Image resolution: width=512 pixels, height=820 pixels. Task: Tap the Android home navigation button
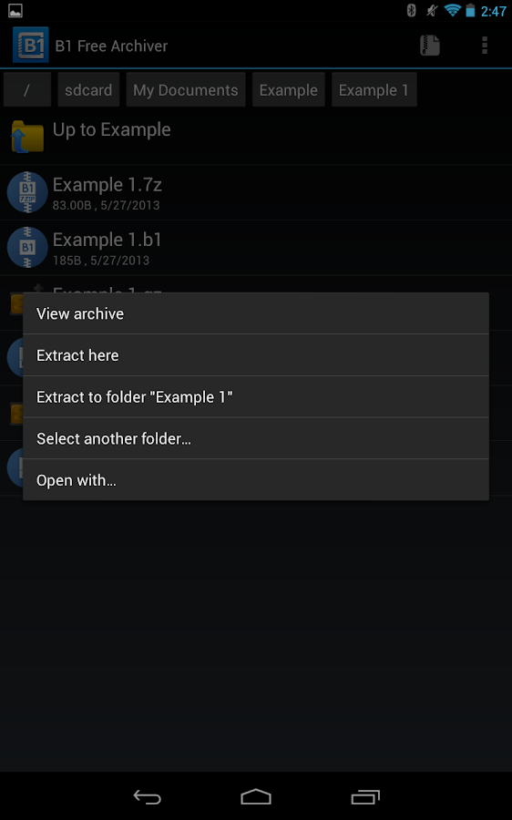tap(256, 796)
